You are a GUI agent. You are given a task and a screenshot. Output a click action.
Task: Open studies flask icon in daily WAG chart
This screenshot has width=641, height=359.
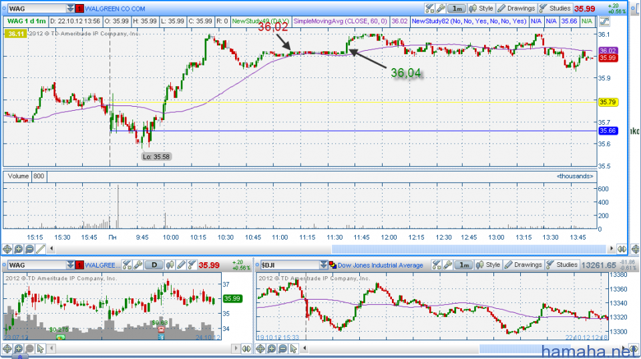click(x=192, y=265)
